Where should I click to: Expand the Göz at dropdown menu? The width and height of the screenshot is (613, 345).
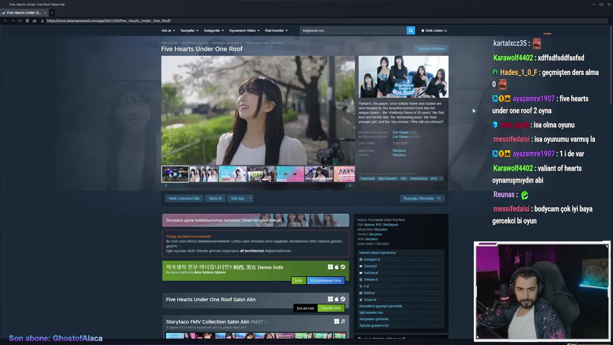[x=168, y=30]
